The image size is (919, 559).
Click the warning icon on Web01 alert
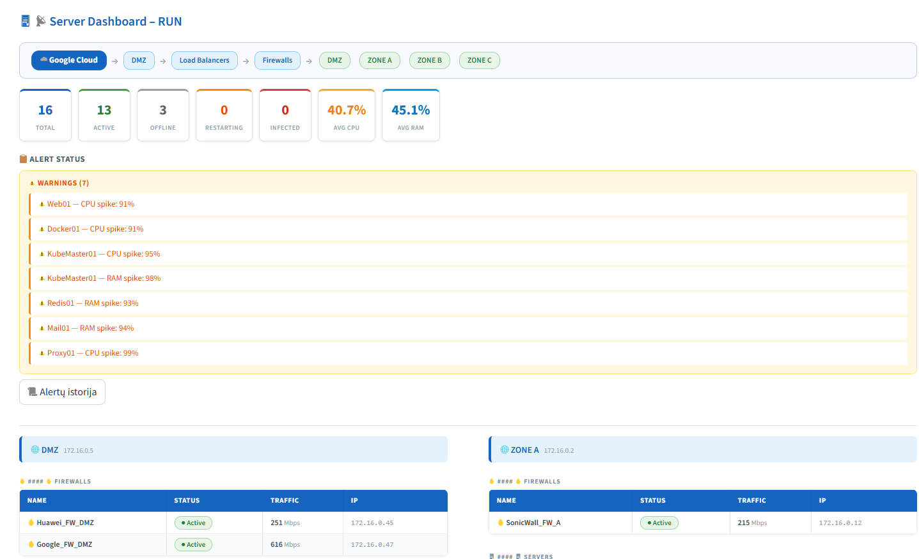42,204
